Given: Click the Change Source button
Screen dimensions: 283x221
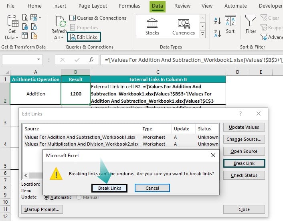Looking at the screenshot, I should [x=244, y=139].
